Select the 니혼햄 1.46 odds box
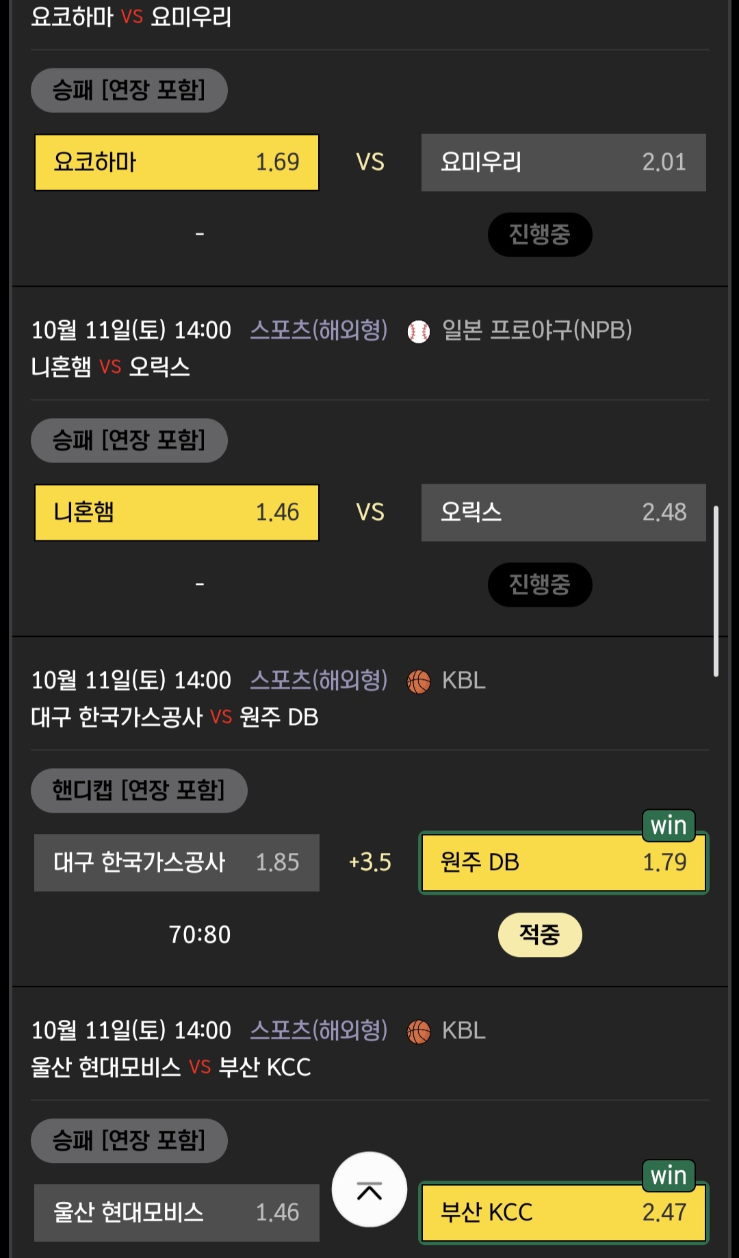The width and height of the screenshot is (739, 1258). point(177,512)
